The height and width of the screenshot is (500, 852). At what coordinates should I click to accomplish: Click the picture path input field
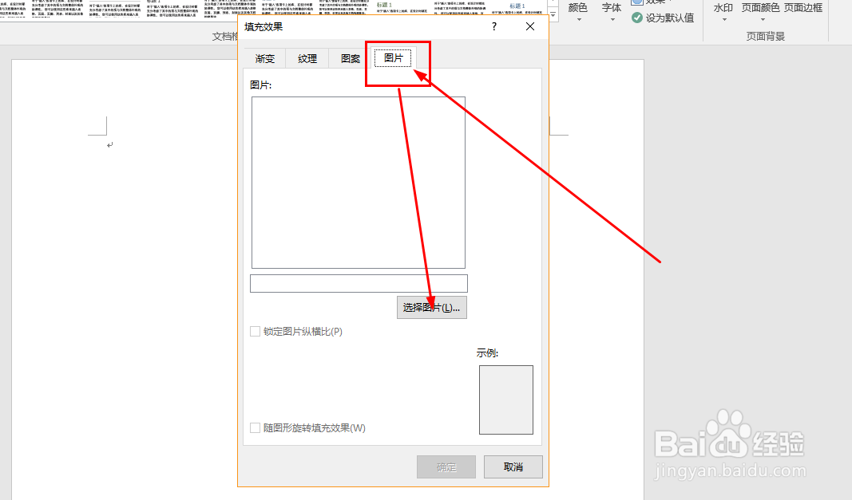pyautogui.click(x=358, y=283)
